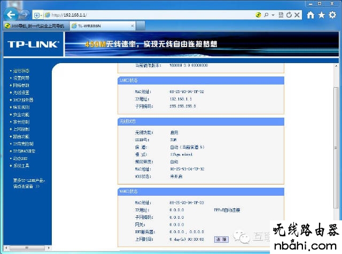The width and height of the screenshot is (342, 254).
Task: Click the page vertical scrollbar thumb
Action: [x=336, y=148]
